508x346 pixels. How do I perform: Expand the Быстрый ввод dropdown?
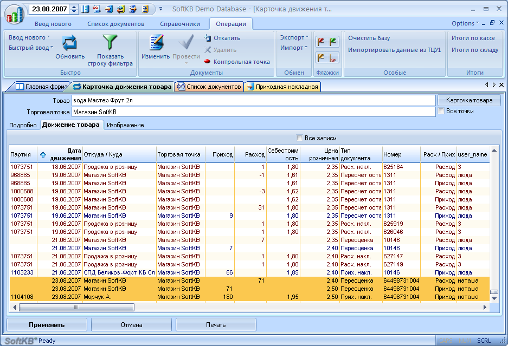pos(31,48)
